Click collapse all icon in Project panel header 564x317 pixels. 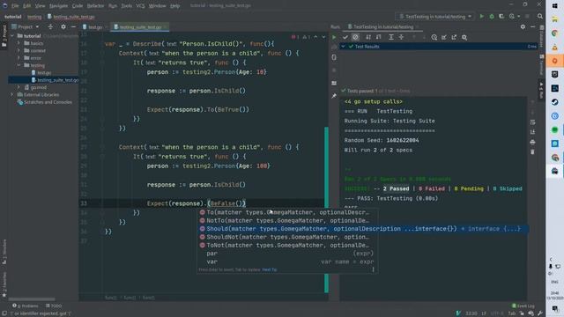coord(50,27)
